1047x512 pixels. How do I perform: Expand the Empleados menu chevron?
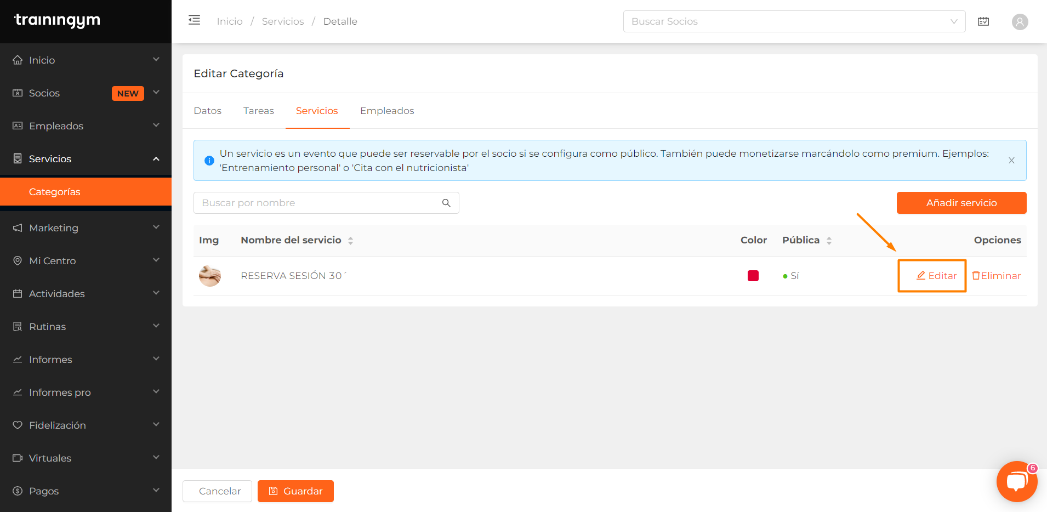[x=156, y=125]
